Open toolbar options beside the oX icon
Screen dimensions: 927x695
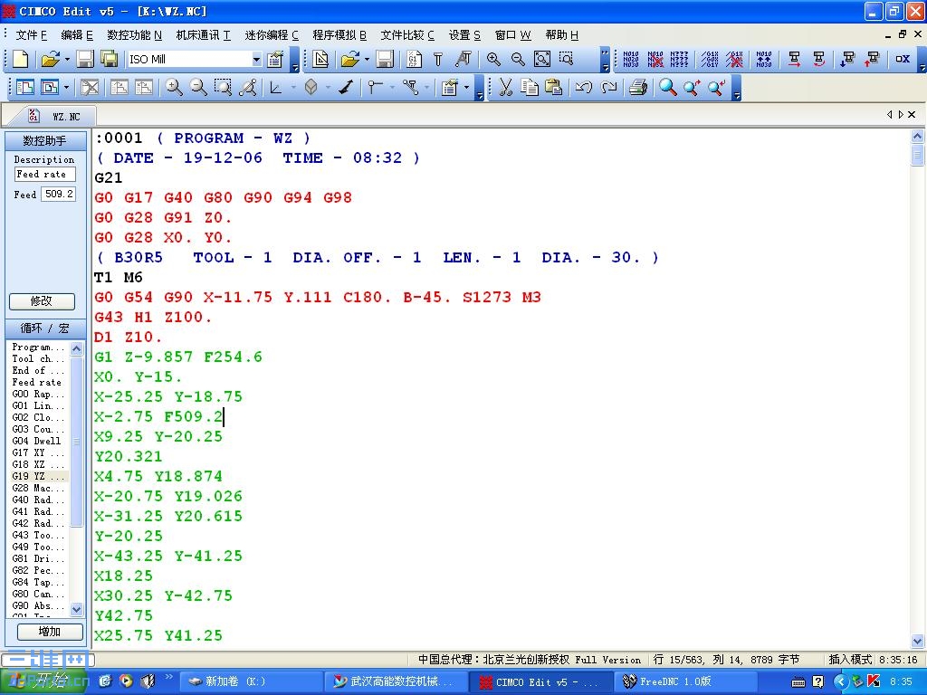(x=922, y=59)
